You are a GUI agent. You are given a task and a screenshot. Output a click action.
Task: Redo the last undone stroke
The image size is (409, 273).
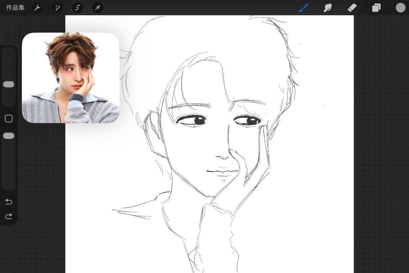(9, 216)
